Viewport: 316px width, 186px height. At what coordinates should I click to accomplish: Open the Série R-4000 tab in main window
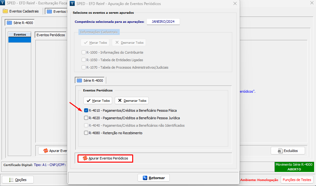[x=20, y=23]
